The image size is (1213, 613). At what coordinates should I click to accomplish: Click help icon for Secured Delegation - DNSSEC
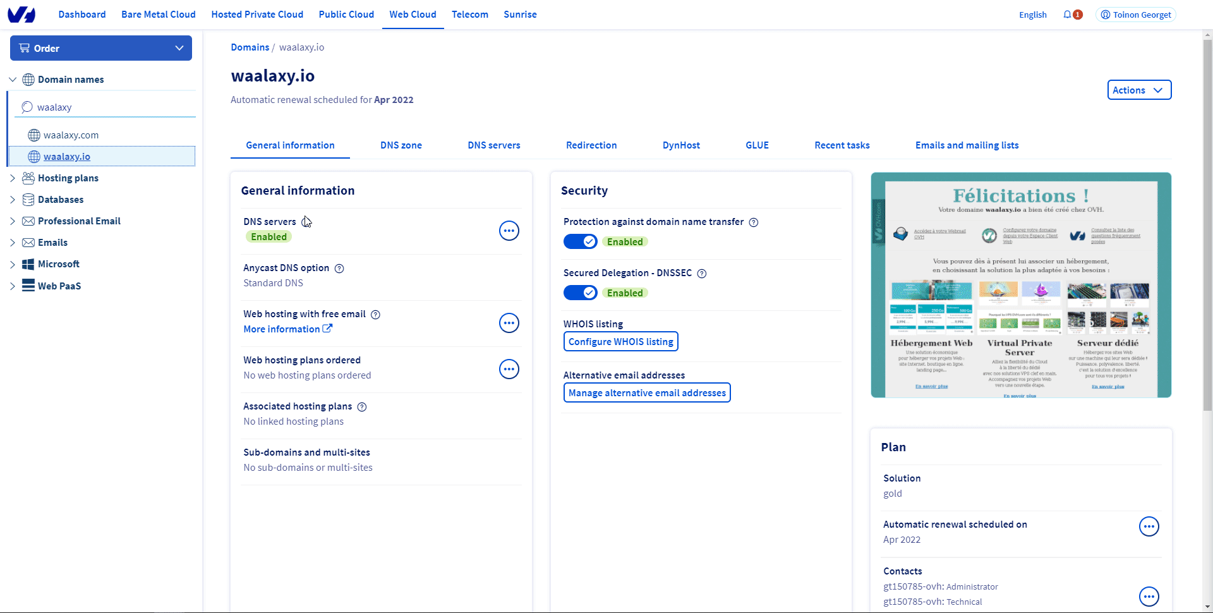coord(702,274)
